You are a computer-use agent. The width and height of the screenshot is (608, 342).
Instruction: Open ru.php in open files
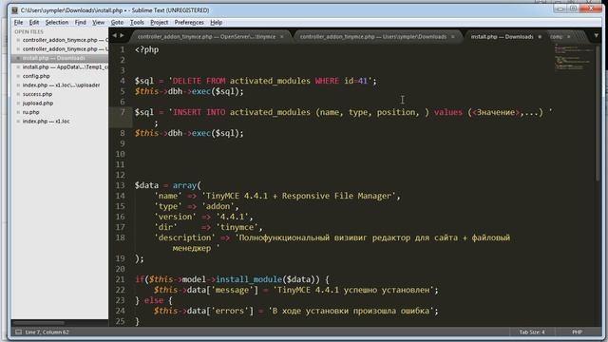click(30, 112)
